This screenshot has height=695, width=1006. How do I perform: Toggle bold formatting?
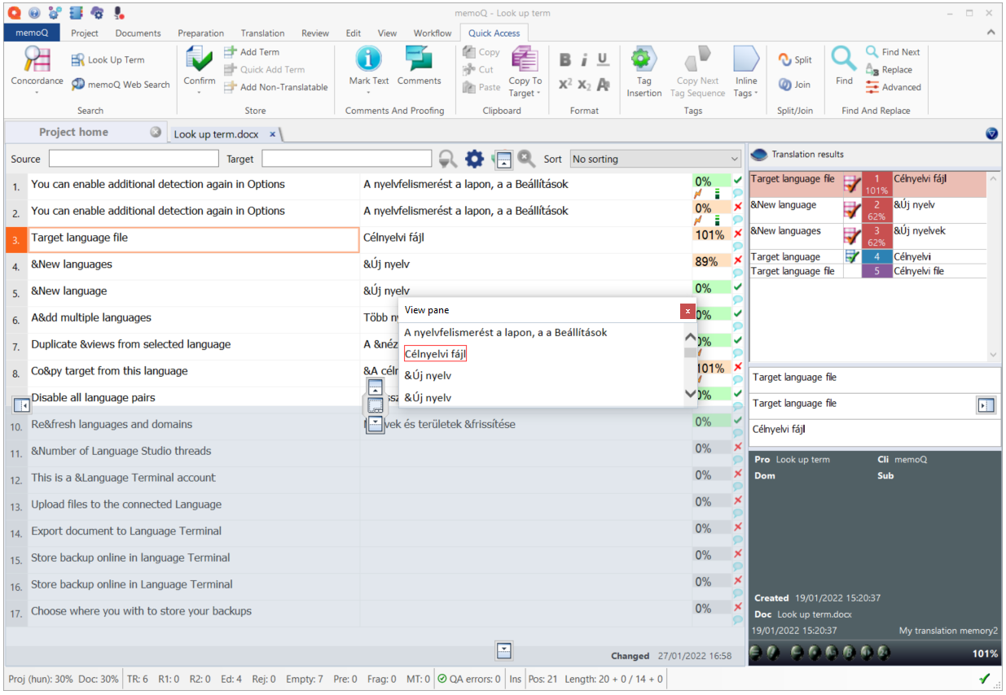coord(565,60)
